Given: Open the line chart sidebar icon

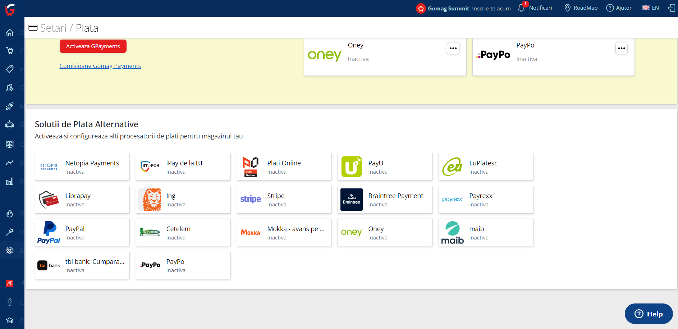Looking at the screenshot, I should click(10, 163).
